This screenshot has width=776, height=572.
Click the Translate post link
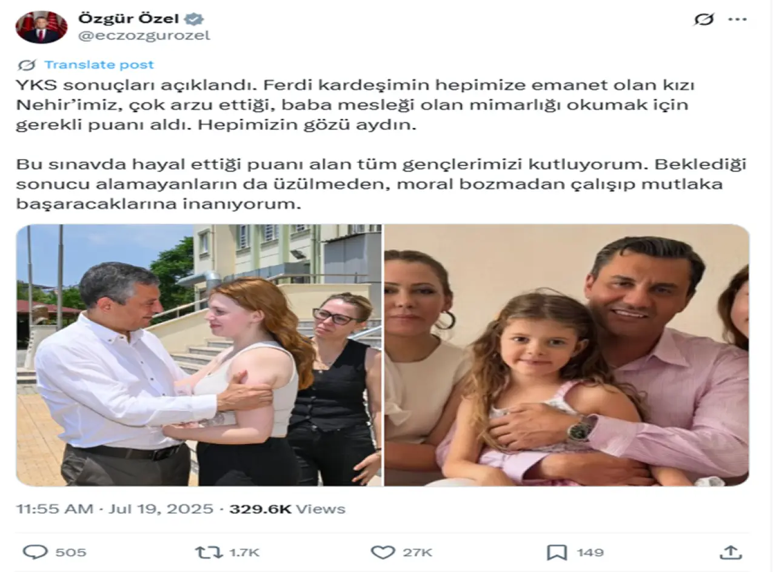click(99, 65)
